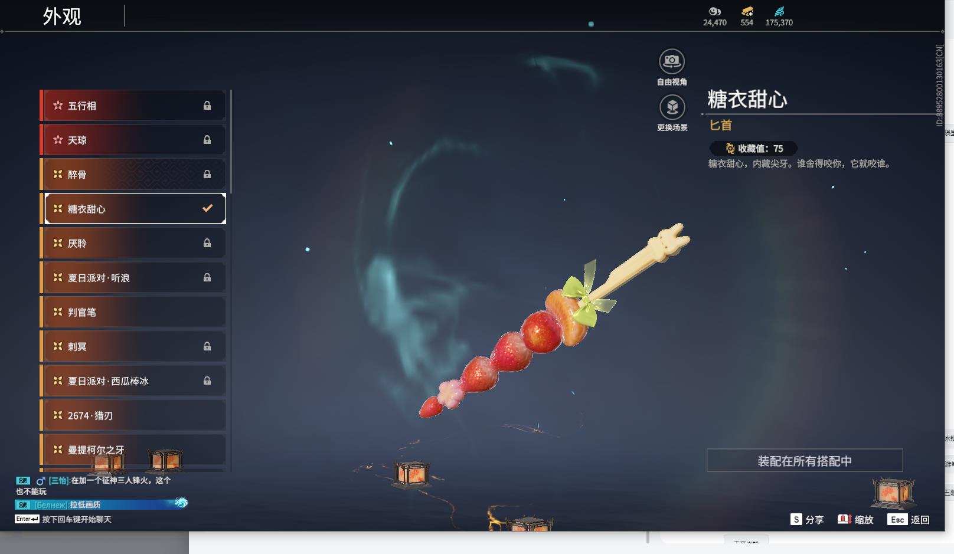Click the Esc 返回 button

[x=908, y=519]
